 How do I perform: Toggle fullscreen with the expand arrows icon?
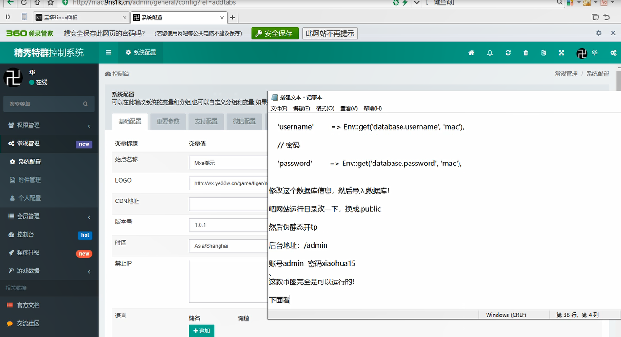click(561, 53)
